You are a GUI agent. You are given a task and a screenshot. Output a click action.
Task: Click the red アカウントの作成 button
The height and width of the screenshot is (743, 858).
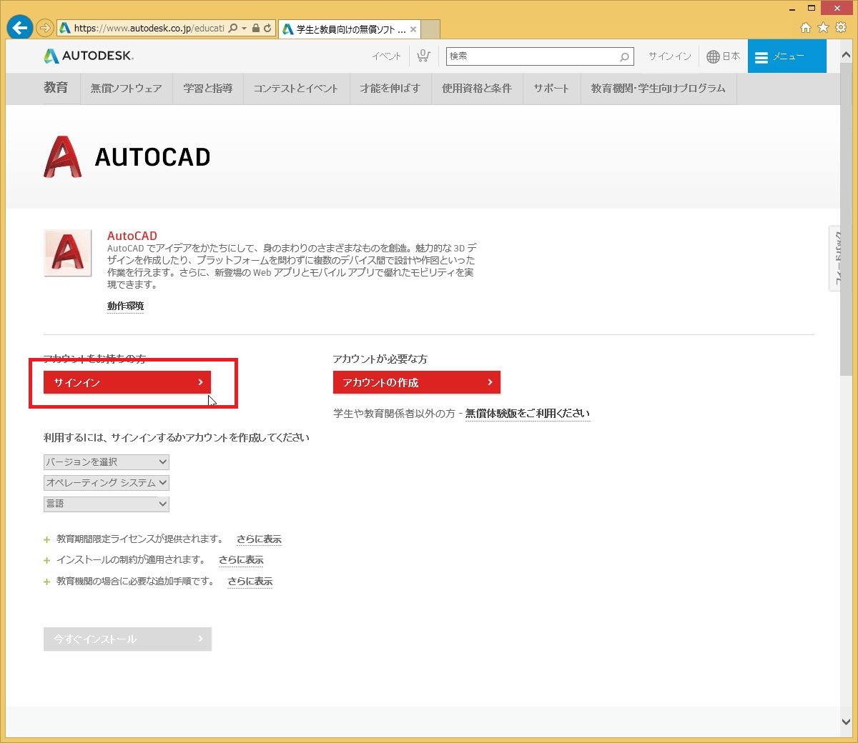coord(416,382)
